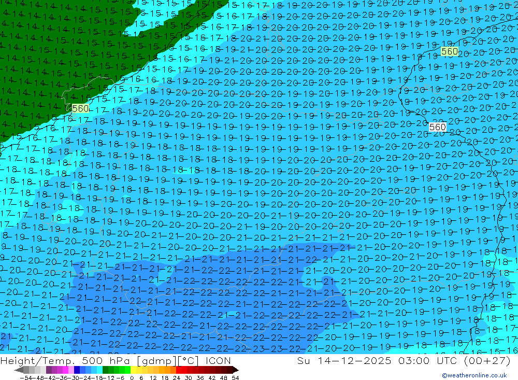518x380 pixels.
Task: Select the bright red color scale segment
Action: click(179, 370)
